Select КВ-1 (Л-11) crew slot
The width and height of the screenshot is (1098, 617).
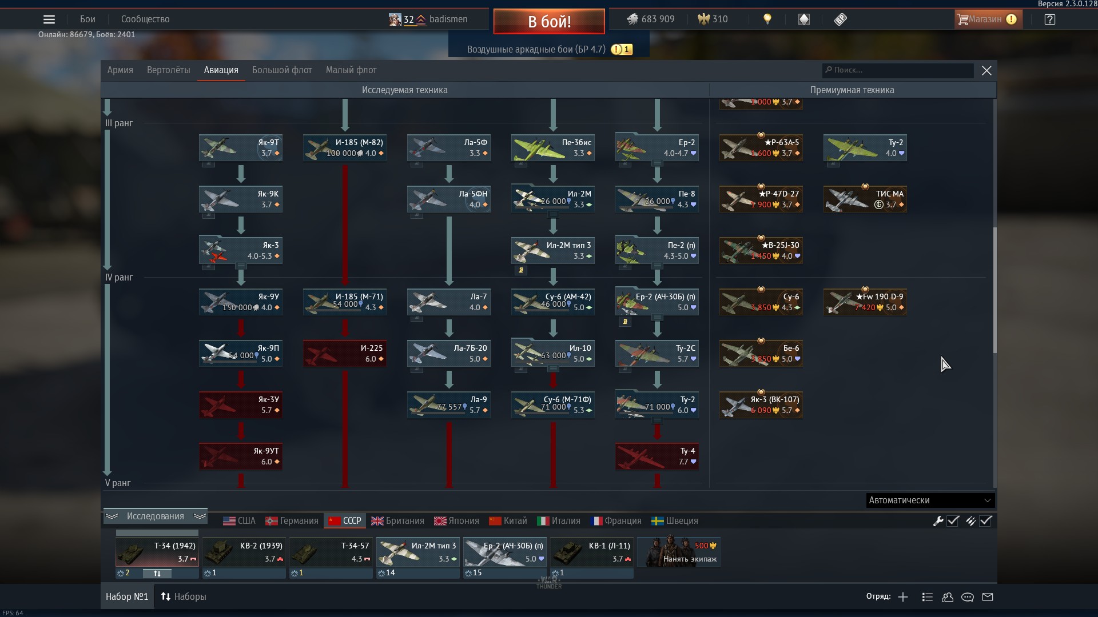pos(592,552)
